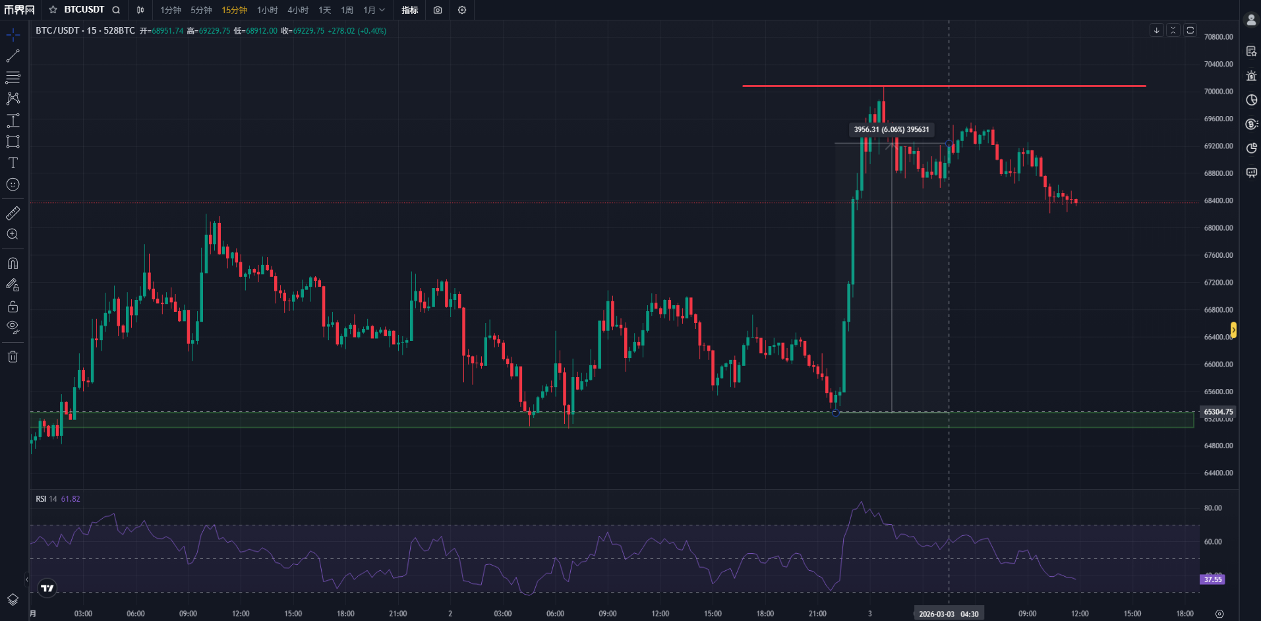Hide all drawings with eye icon

(13, 328)
